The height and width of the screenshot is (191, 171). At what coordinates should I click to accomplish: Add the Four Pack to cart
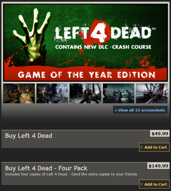(154, 184)
